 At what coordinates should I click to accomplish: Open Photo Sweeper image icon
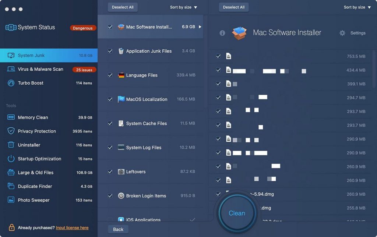point(11,200)
